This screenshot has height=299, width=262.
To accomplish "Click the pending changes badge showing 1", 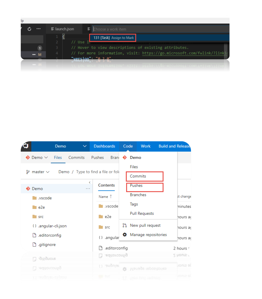I will 40,48.
